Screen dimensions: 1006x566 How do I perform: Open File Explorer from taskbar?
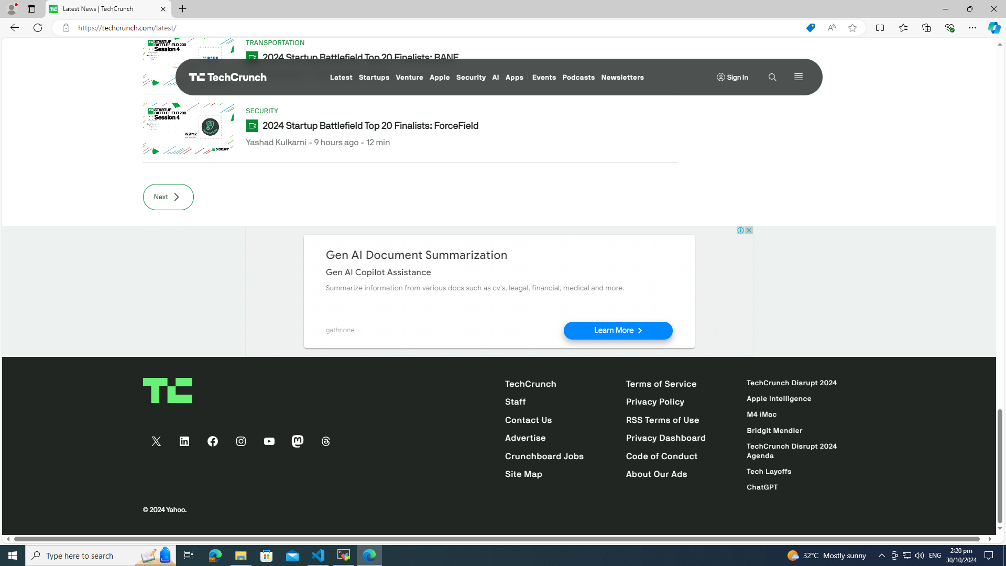[241, 556]
